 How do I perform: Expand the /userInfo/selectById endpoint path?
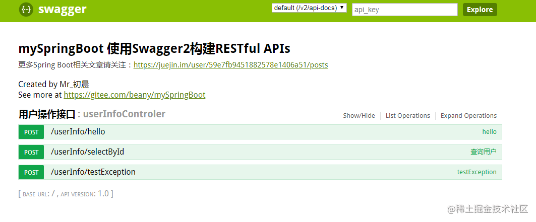point(87,152)
